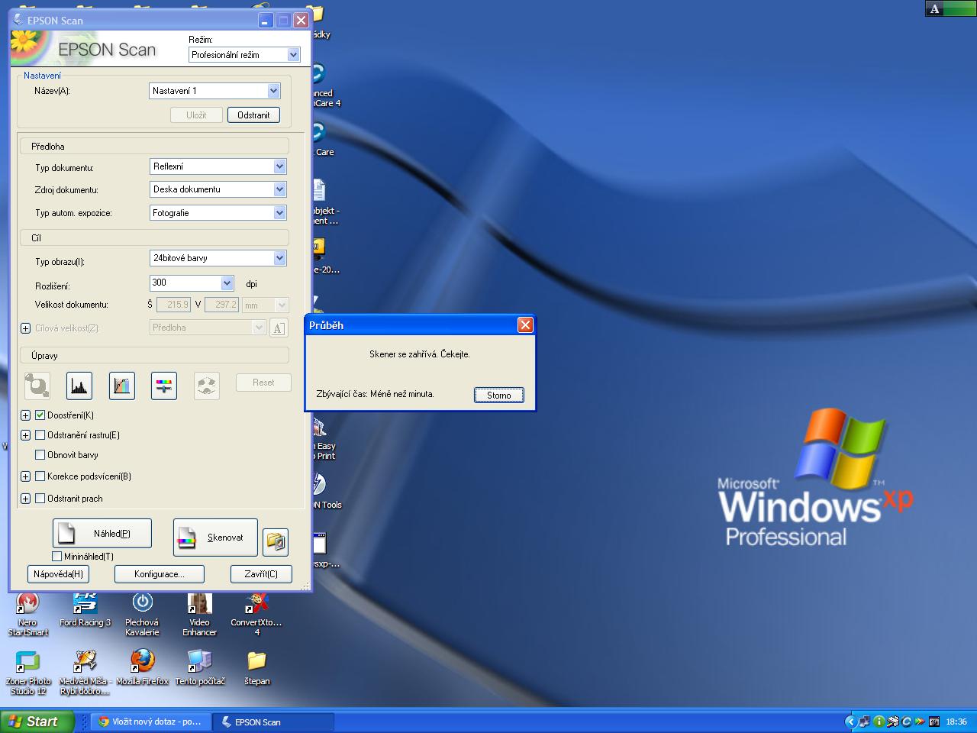Open the tone correction curve tool
The width and height of the screenshot is (977, 733).
[x=122, y=386]
